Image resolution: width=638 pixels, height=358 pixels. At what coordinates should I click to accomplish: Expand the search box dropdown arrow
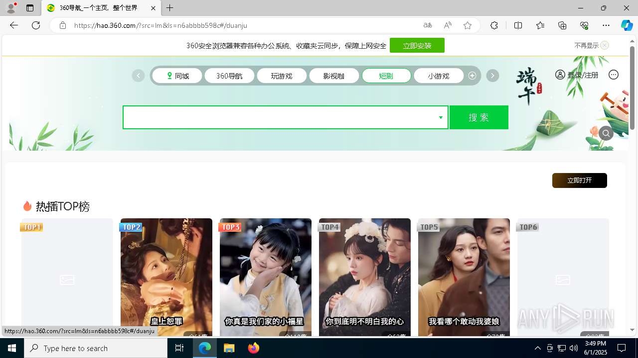point(441,117)
